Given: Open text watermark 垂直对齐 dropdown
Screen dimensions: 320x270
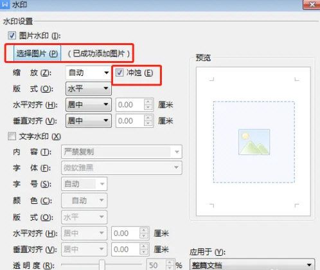Looking at the screenshot, I should point(84,249).
